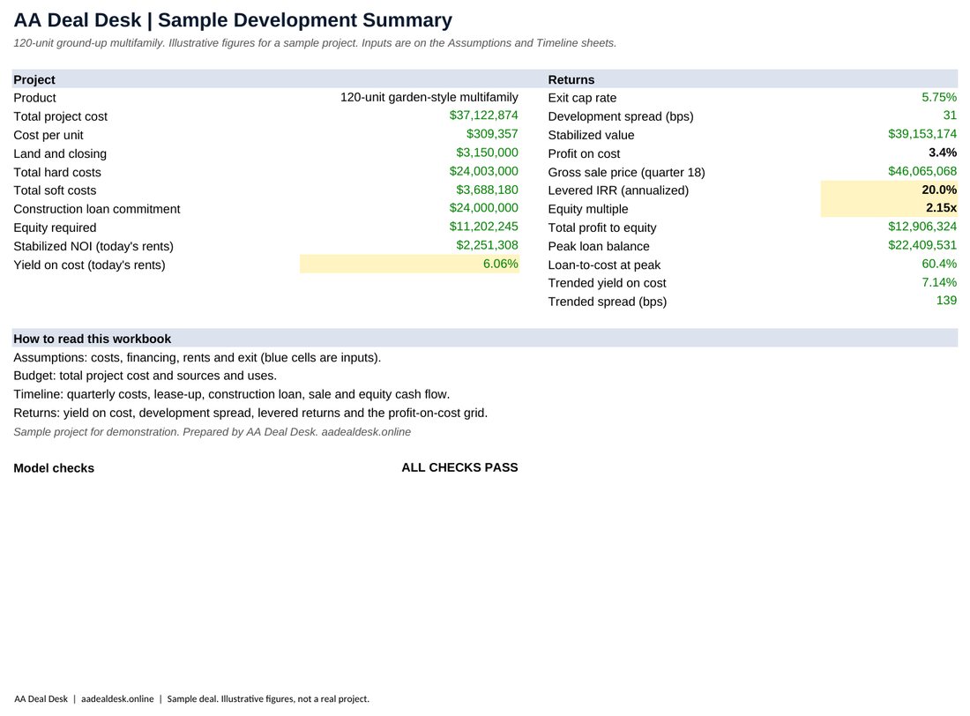Click the 'Land and closing' label

pos(60,153)
